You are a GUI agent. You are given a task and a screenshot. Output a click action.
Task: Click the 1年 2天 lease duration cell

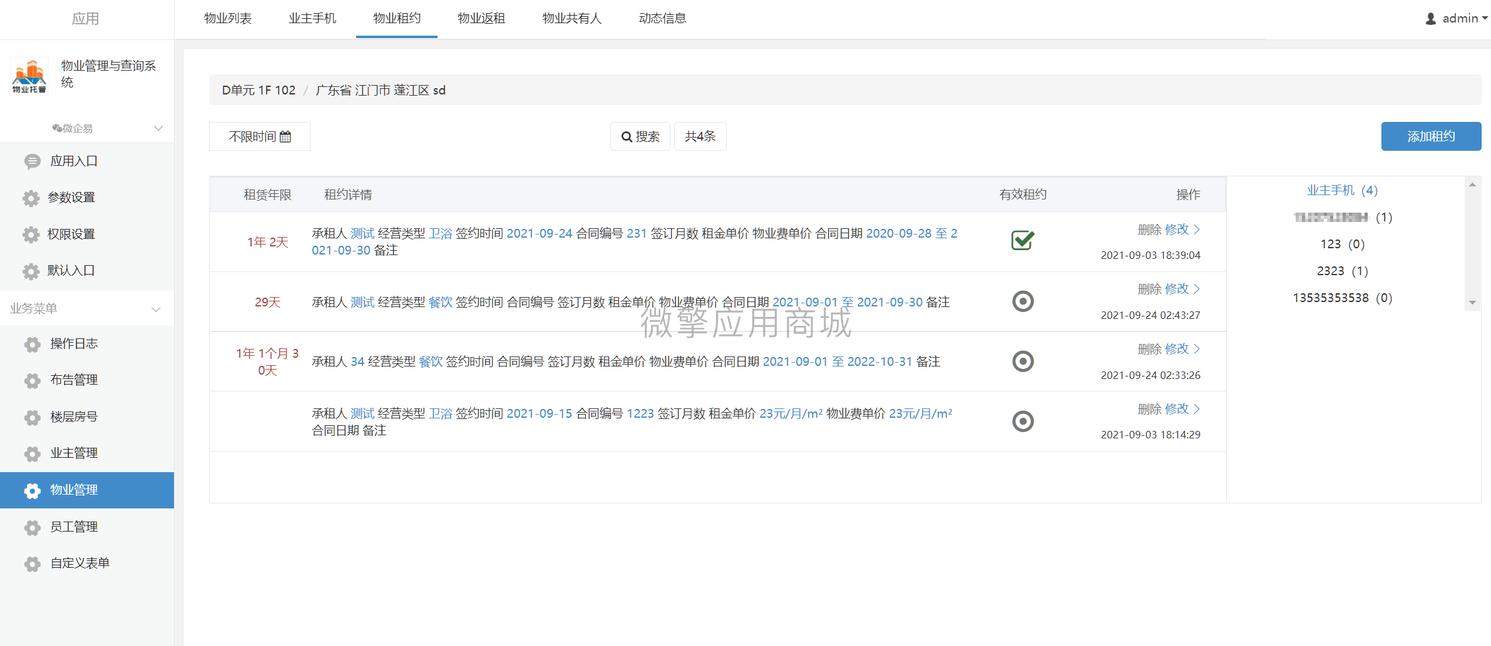(267, 242)
